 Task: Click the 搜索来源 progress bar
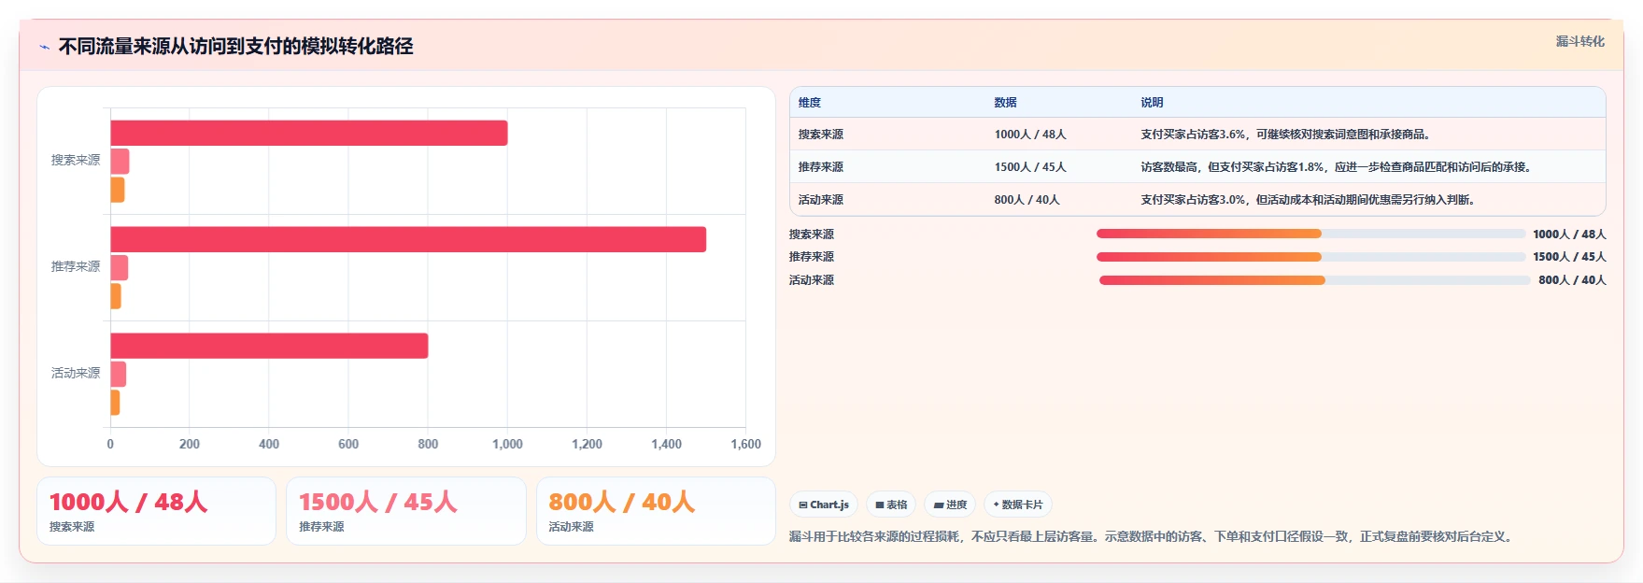click(1310, 234)
